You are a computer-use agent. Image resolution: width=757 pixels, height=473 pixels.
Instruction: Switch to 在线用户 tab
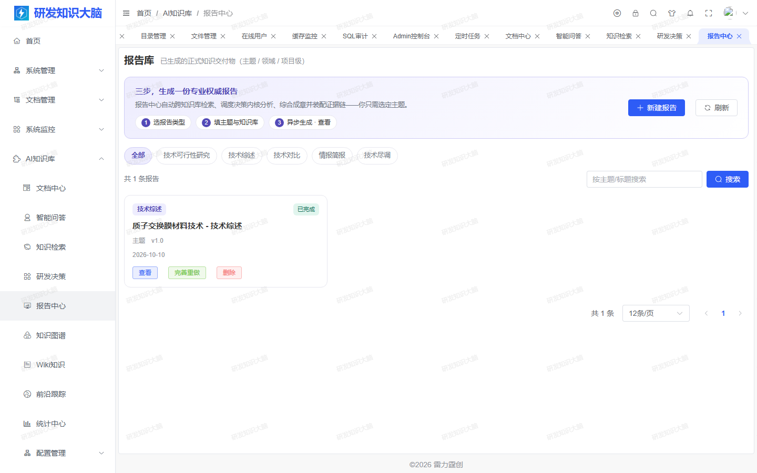(254, 36)
